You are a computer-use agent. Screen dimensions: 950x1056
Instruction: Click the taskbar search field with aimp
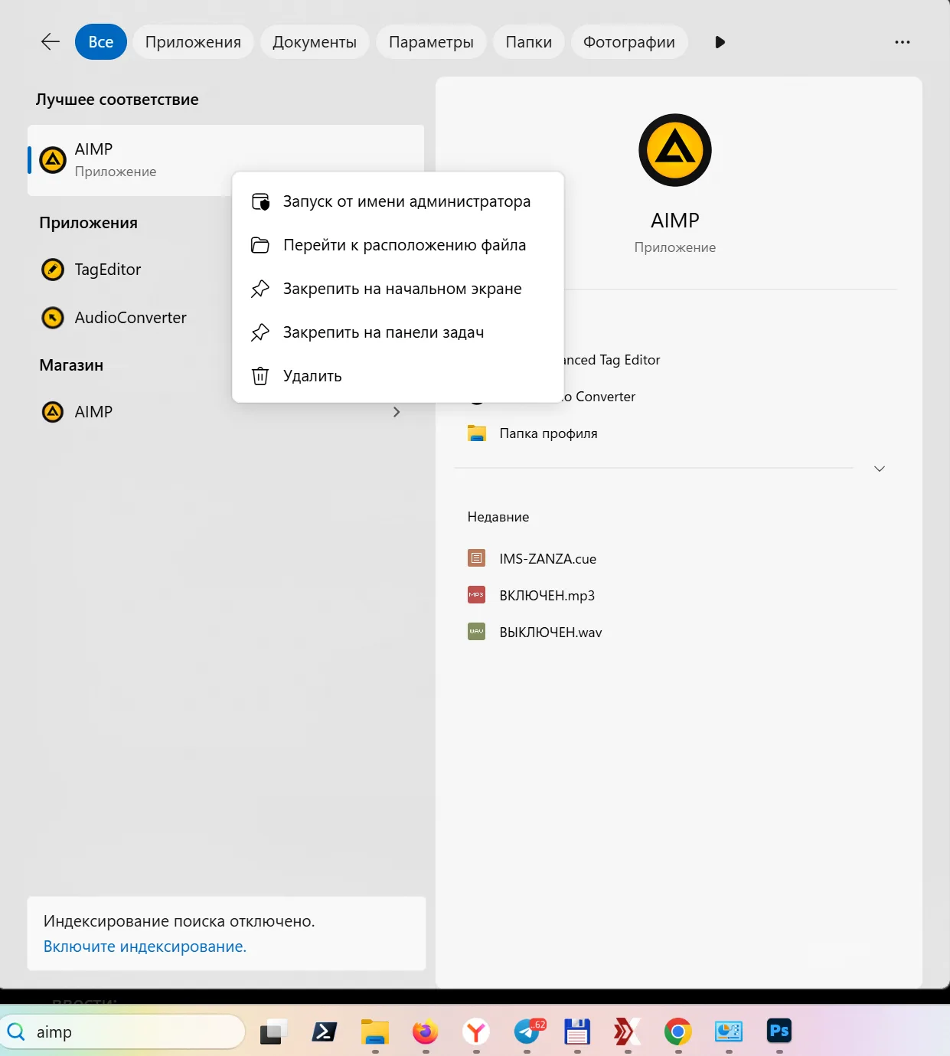coord(122,1032)
